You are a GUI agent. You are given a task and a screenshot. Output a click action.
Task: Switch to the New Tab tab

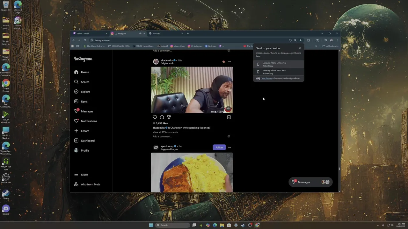tap(166, 33)
